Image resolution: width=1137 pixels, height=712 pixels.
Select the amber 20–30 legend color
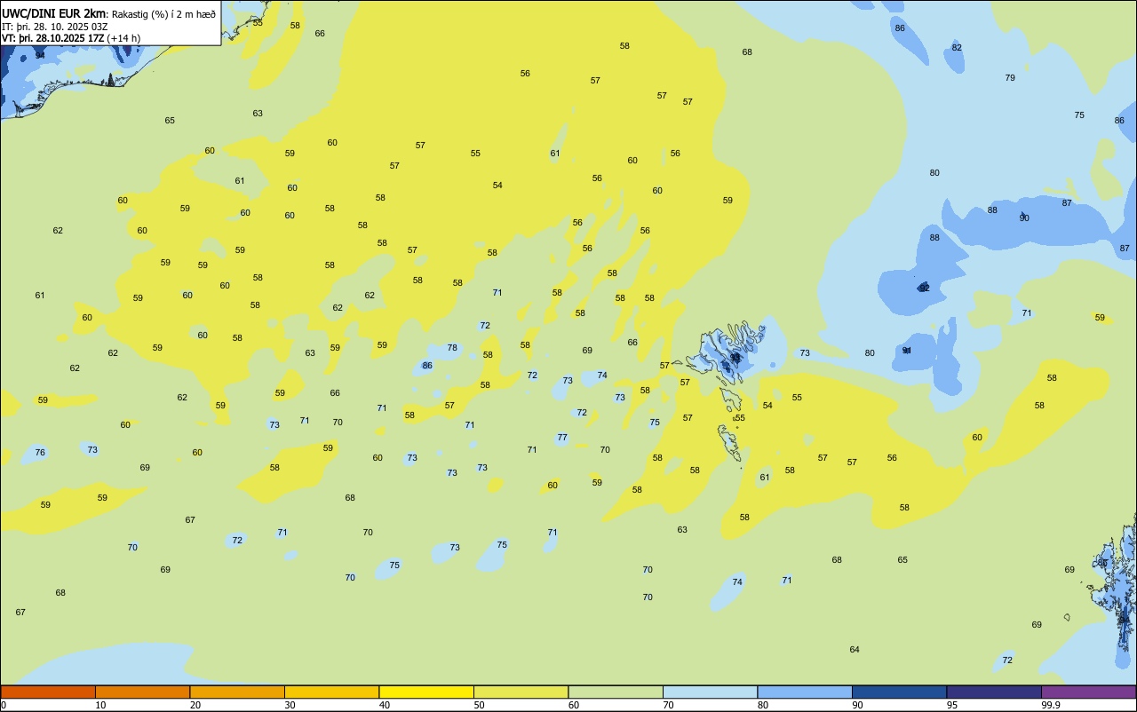pyautogui.click(x=237, y=692)
